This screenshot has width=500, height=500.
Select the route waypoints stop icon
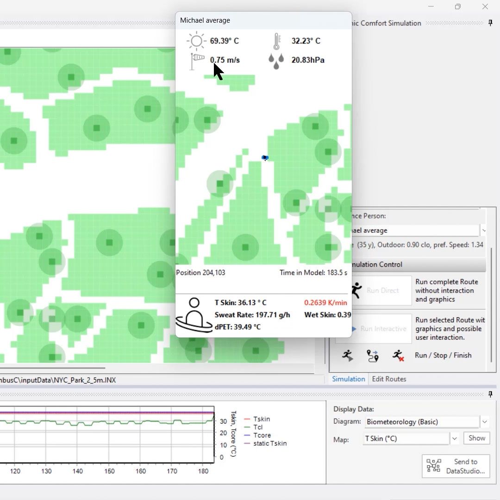pyautogui.click(x=373, y=356)
